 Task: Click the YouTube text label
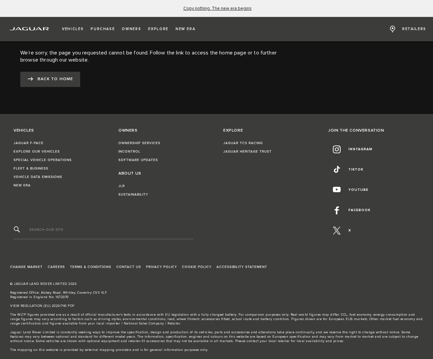(358, 190)
